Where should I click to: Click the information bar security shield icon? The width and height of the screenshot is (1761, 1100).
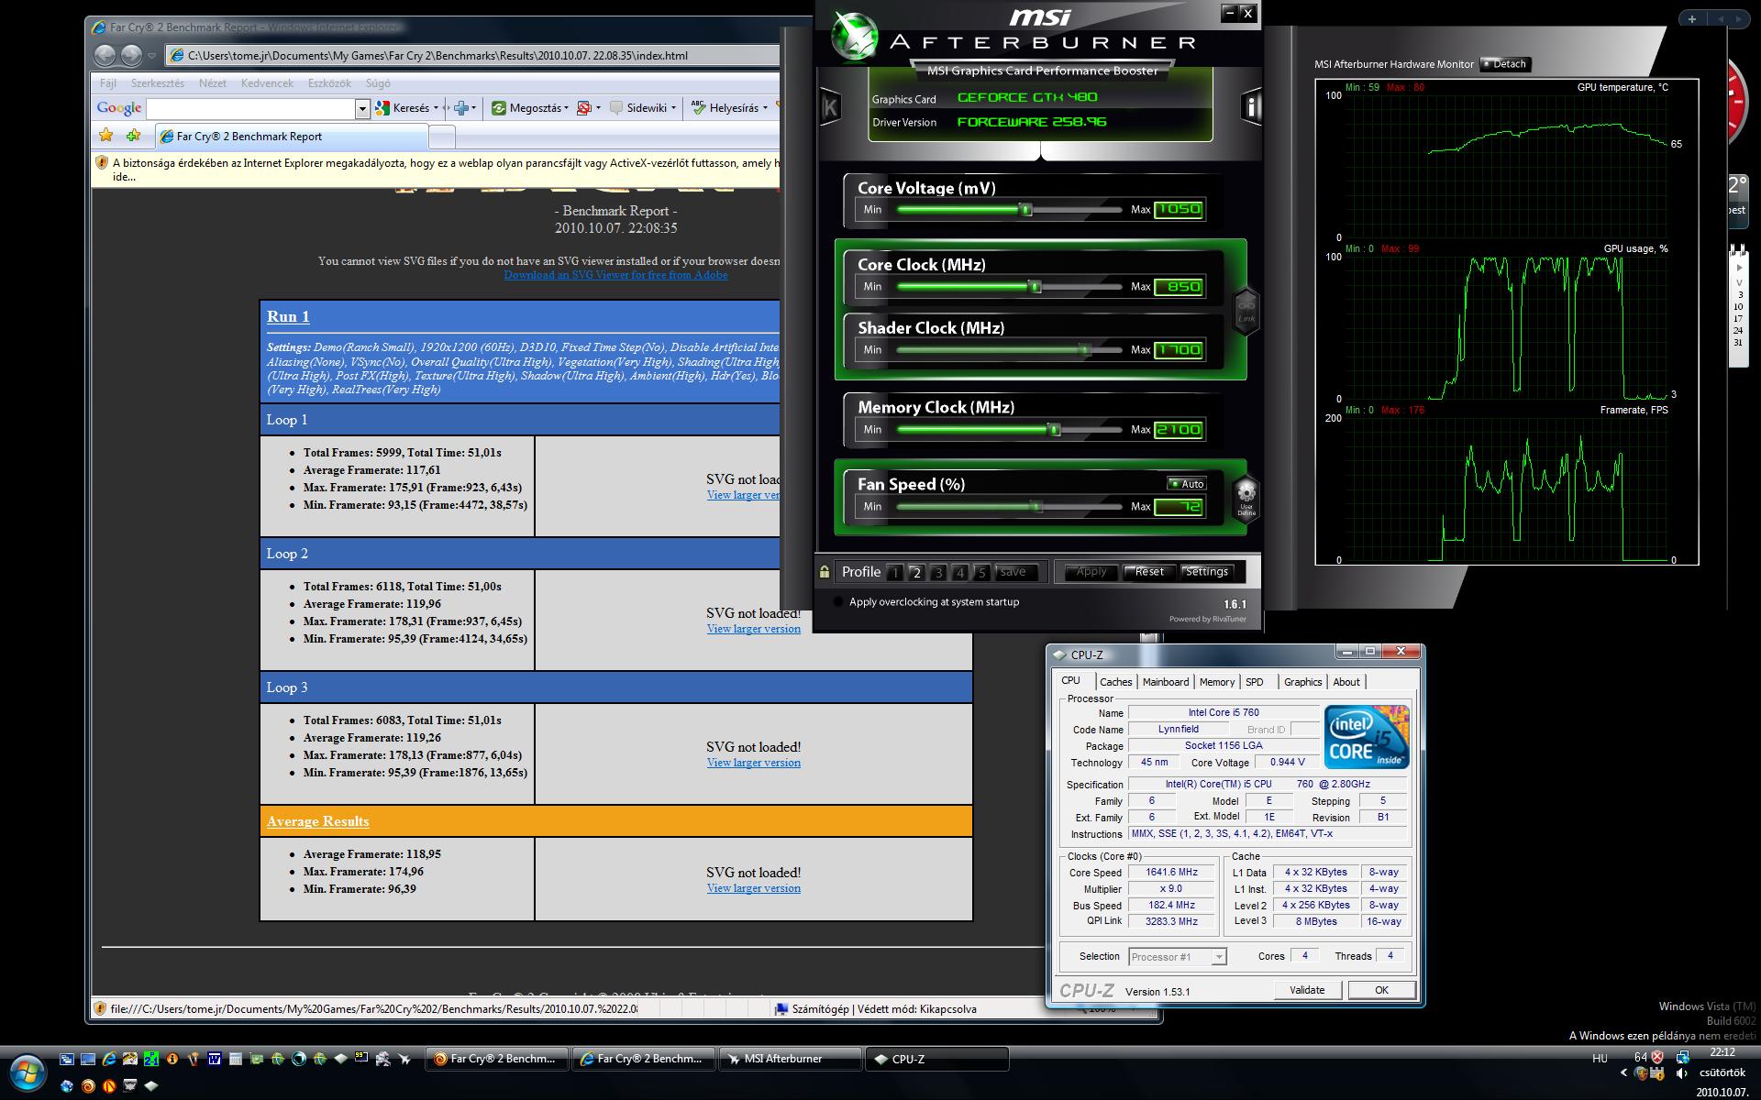pos(102,163)
